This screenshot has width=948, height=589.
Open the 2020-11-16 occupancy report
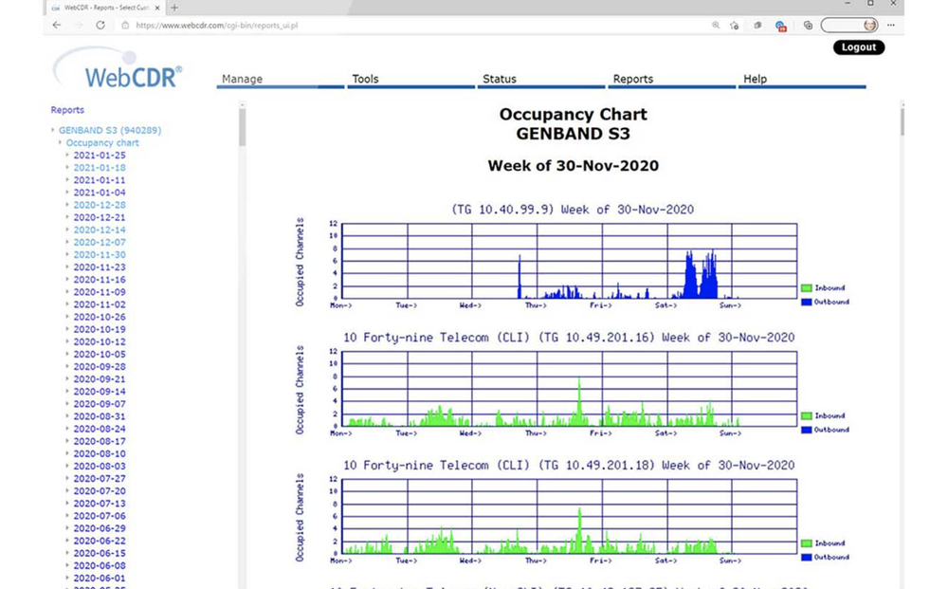tap(100, 280)
